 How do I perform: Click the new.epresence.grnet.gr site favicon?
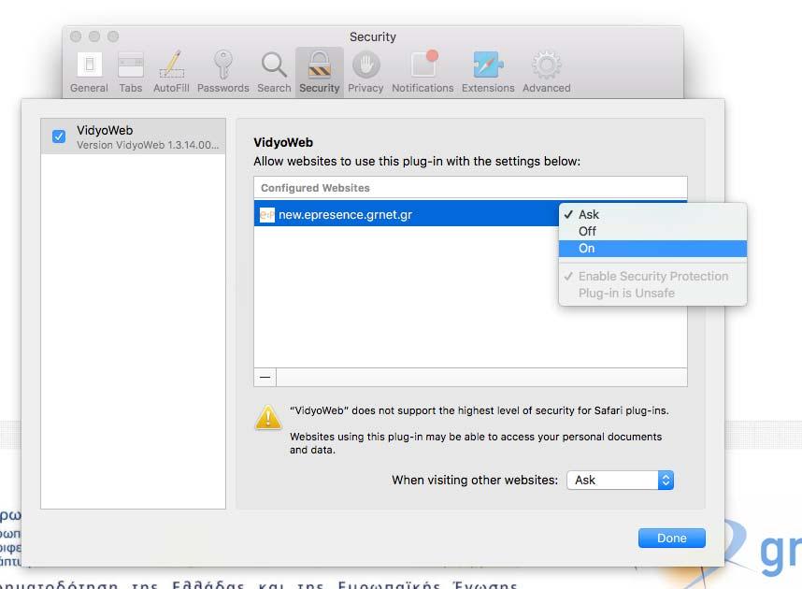[267, 215]
